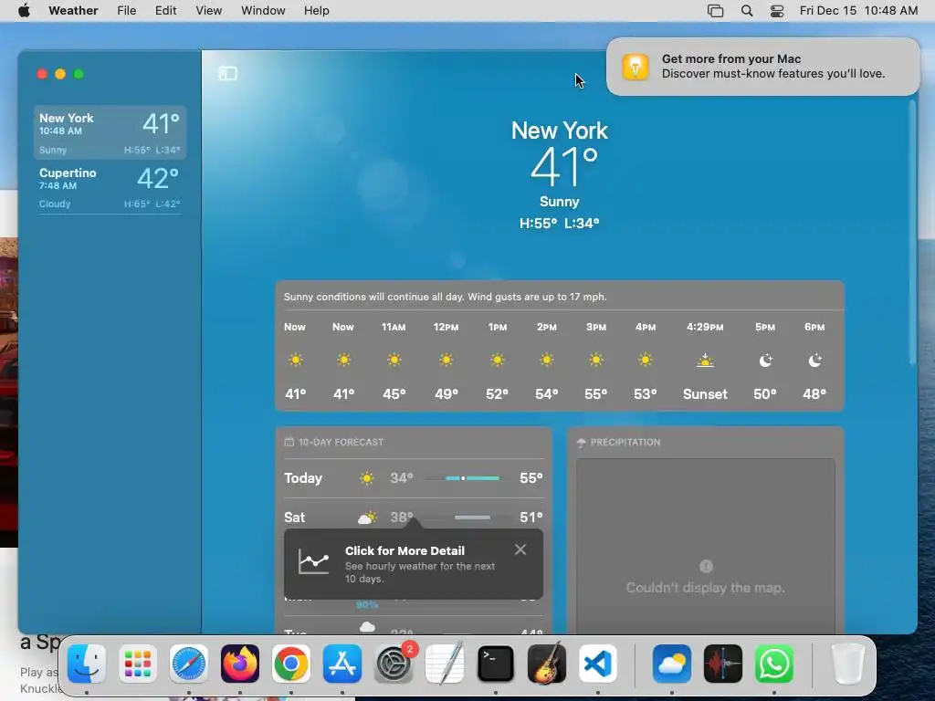This screenshot has height=701, width=935.
Task: Click the Apple menu logo
Action: (x=24, y=10)
